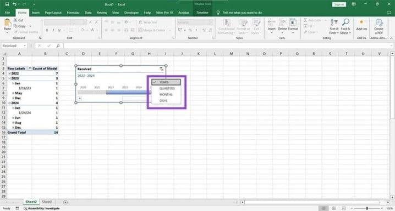
Task: Select the QUARTERS time level option
Action: coord(167,89)
